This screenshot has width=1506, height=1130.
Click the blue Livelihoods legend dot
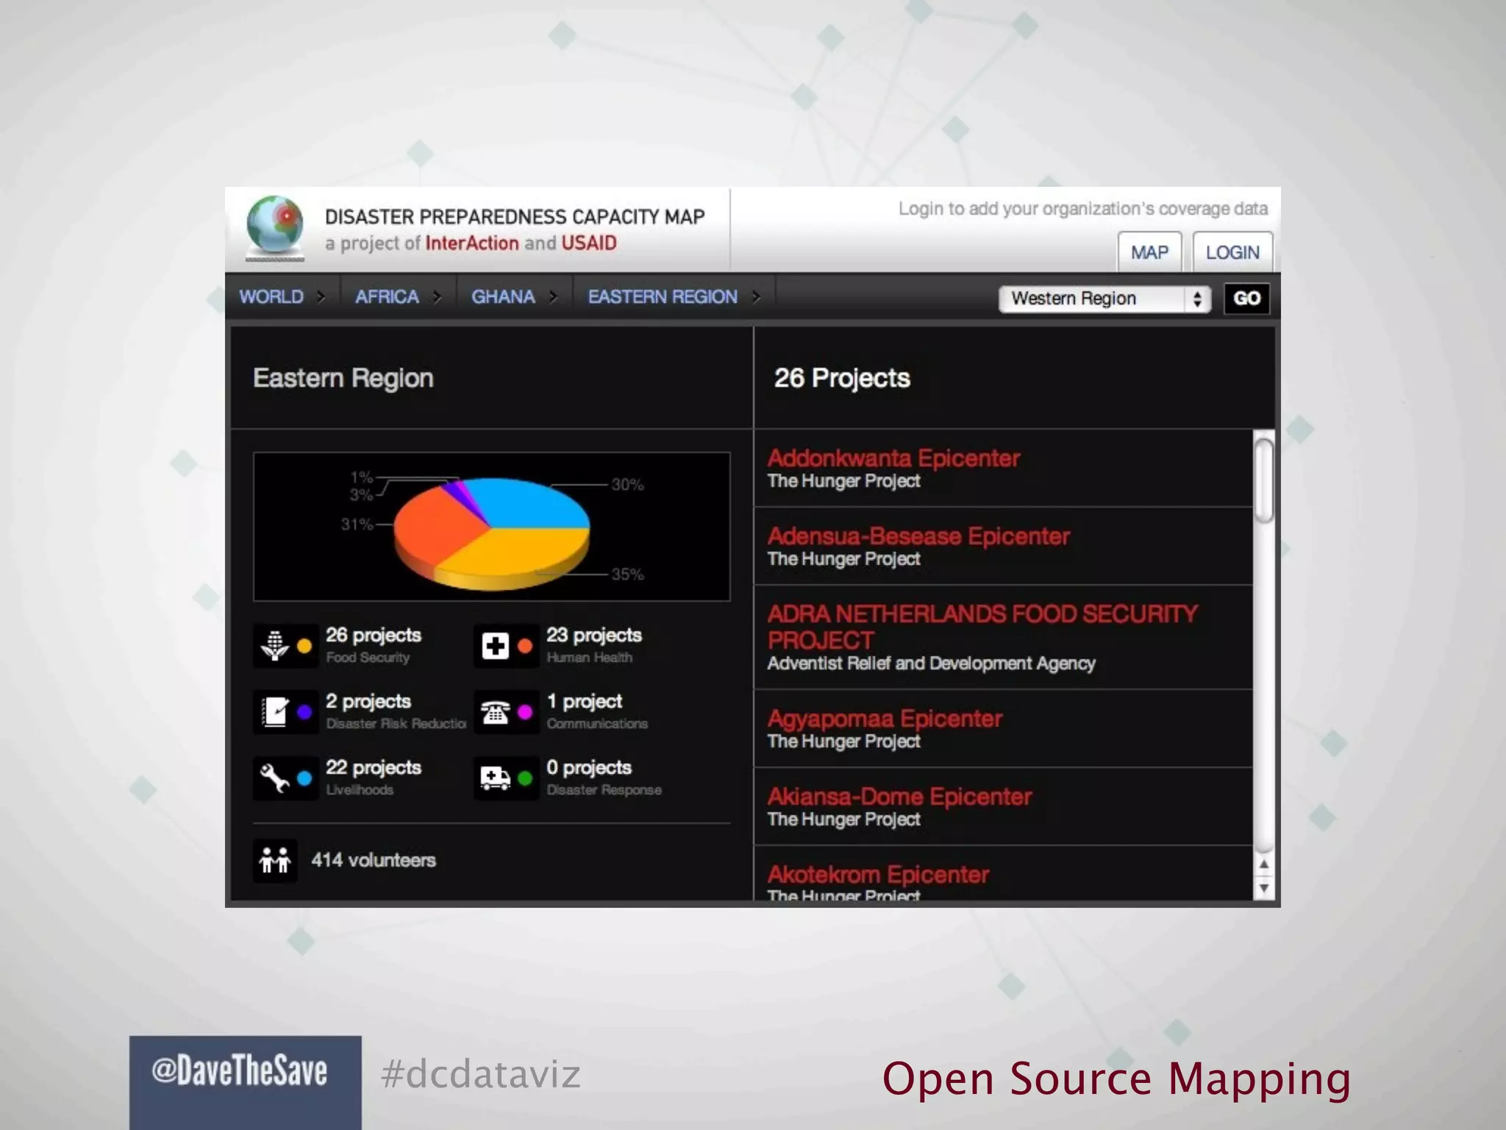pos(304,778)
